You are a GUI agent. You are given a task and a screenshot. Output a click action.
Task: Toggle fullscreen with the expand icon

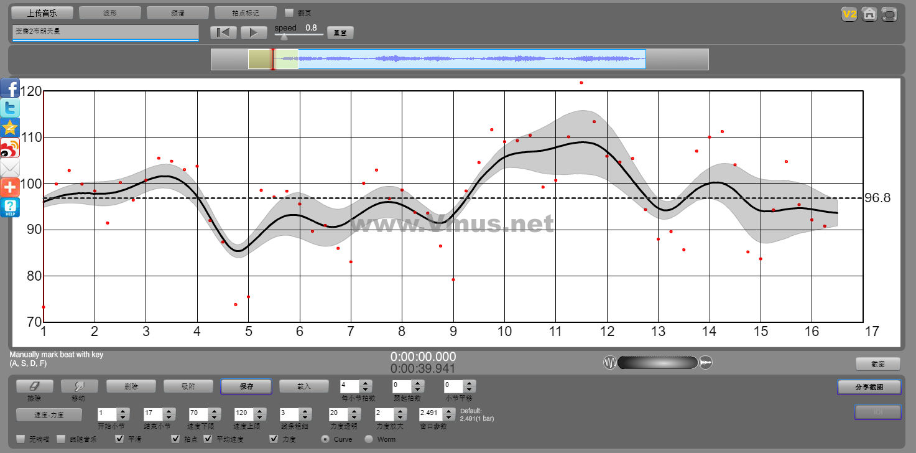890,14
